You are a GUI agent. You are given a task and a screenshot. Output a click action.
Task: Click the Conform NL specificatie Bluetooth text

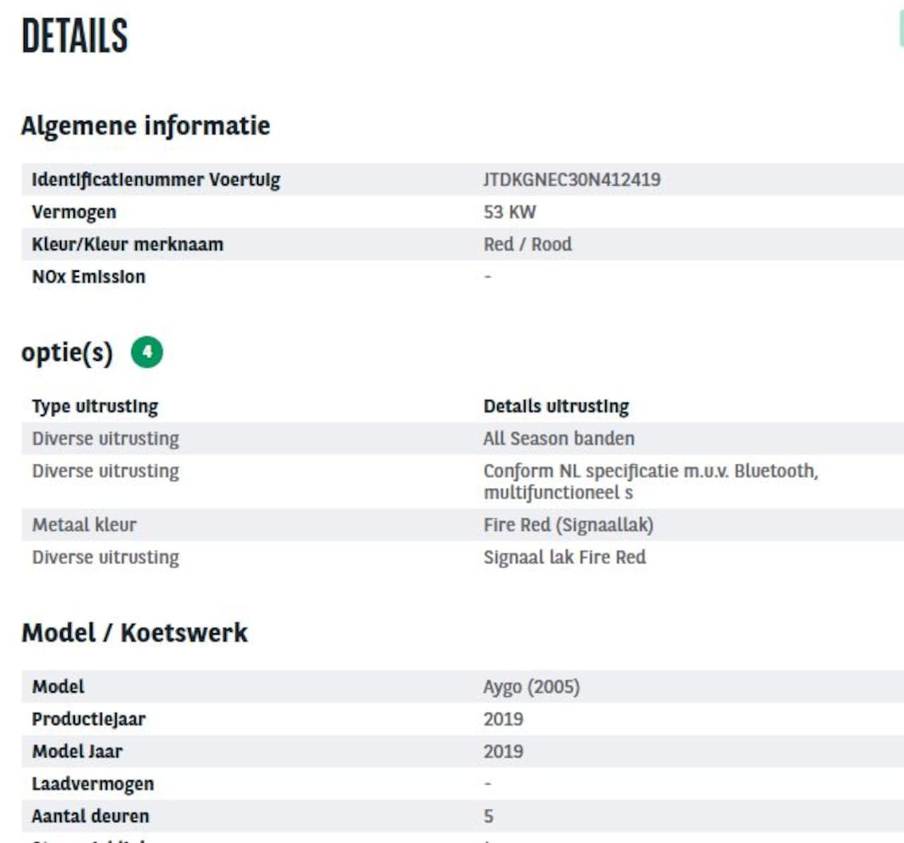[650, 482]
